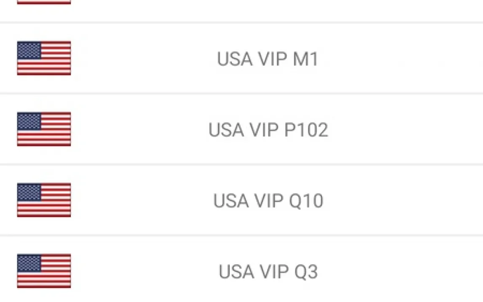Screen dimensions: 483x302
Task: Tap the flag icon for USA VIP Q3
Action: [x=44, y=271]
